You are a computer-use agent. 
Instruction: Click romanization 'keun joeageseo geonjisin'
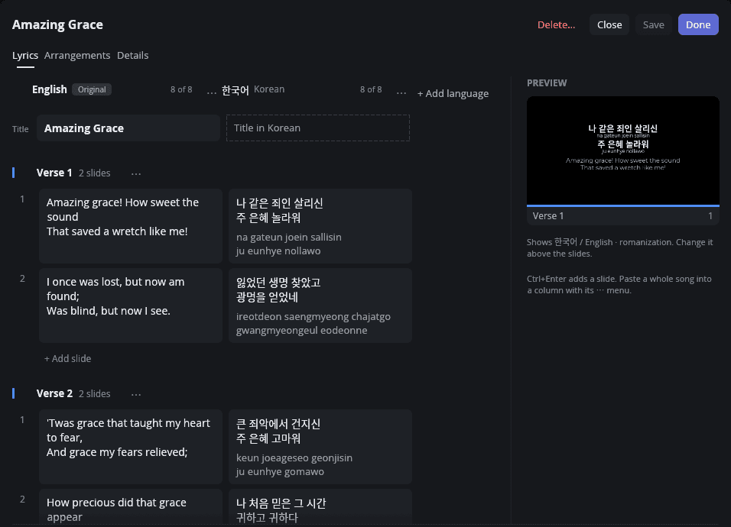(x=294, y=457)
